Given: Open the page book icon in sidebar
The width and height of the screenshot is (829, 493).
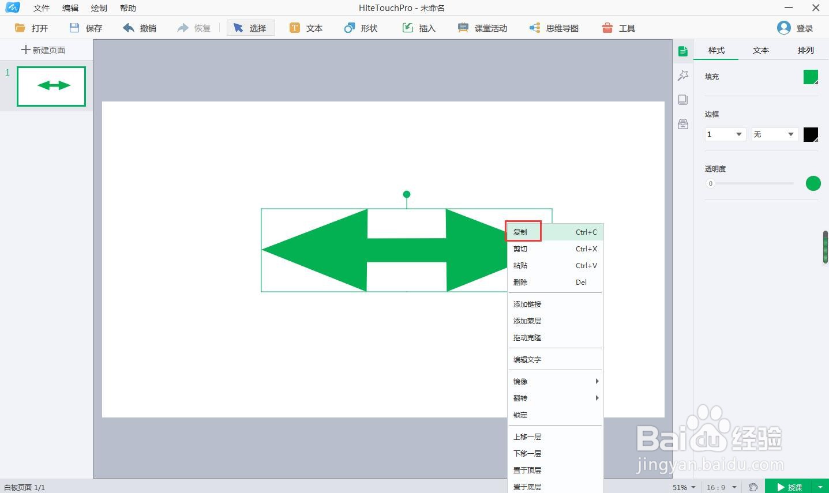Looking at the screenshot, I should tap(683, 100).
